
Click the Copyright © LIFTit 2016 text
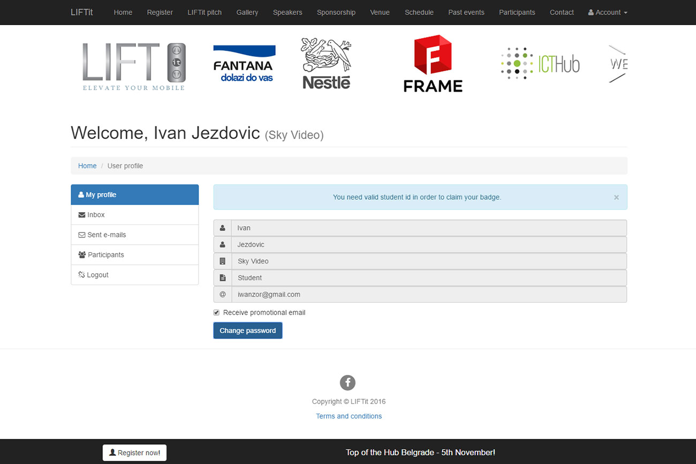click(x=349, y=401)
